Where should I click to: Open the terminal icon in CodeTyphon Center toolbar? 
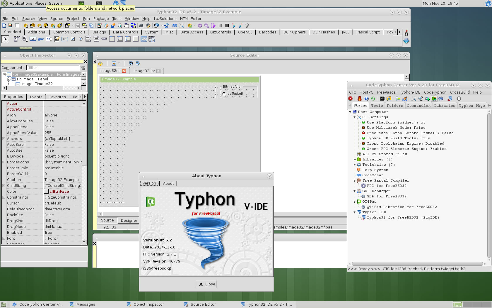pos(382,99)
